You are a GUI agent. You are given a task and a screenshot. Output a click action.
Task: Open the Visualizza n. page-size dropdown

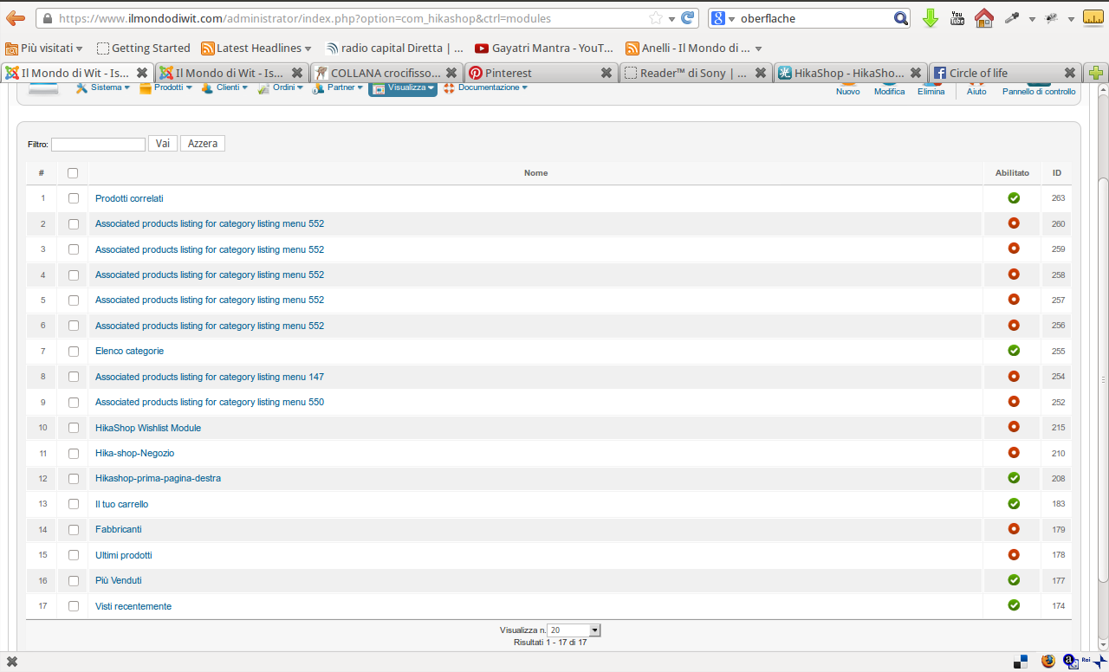[x=574, y=630]
